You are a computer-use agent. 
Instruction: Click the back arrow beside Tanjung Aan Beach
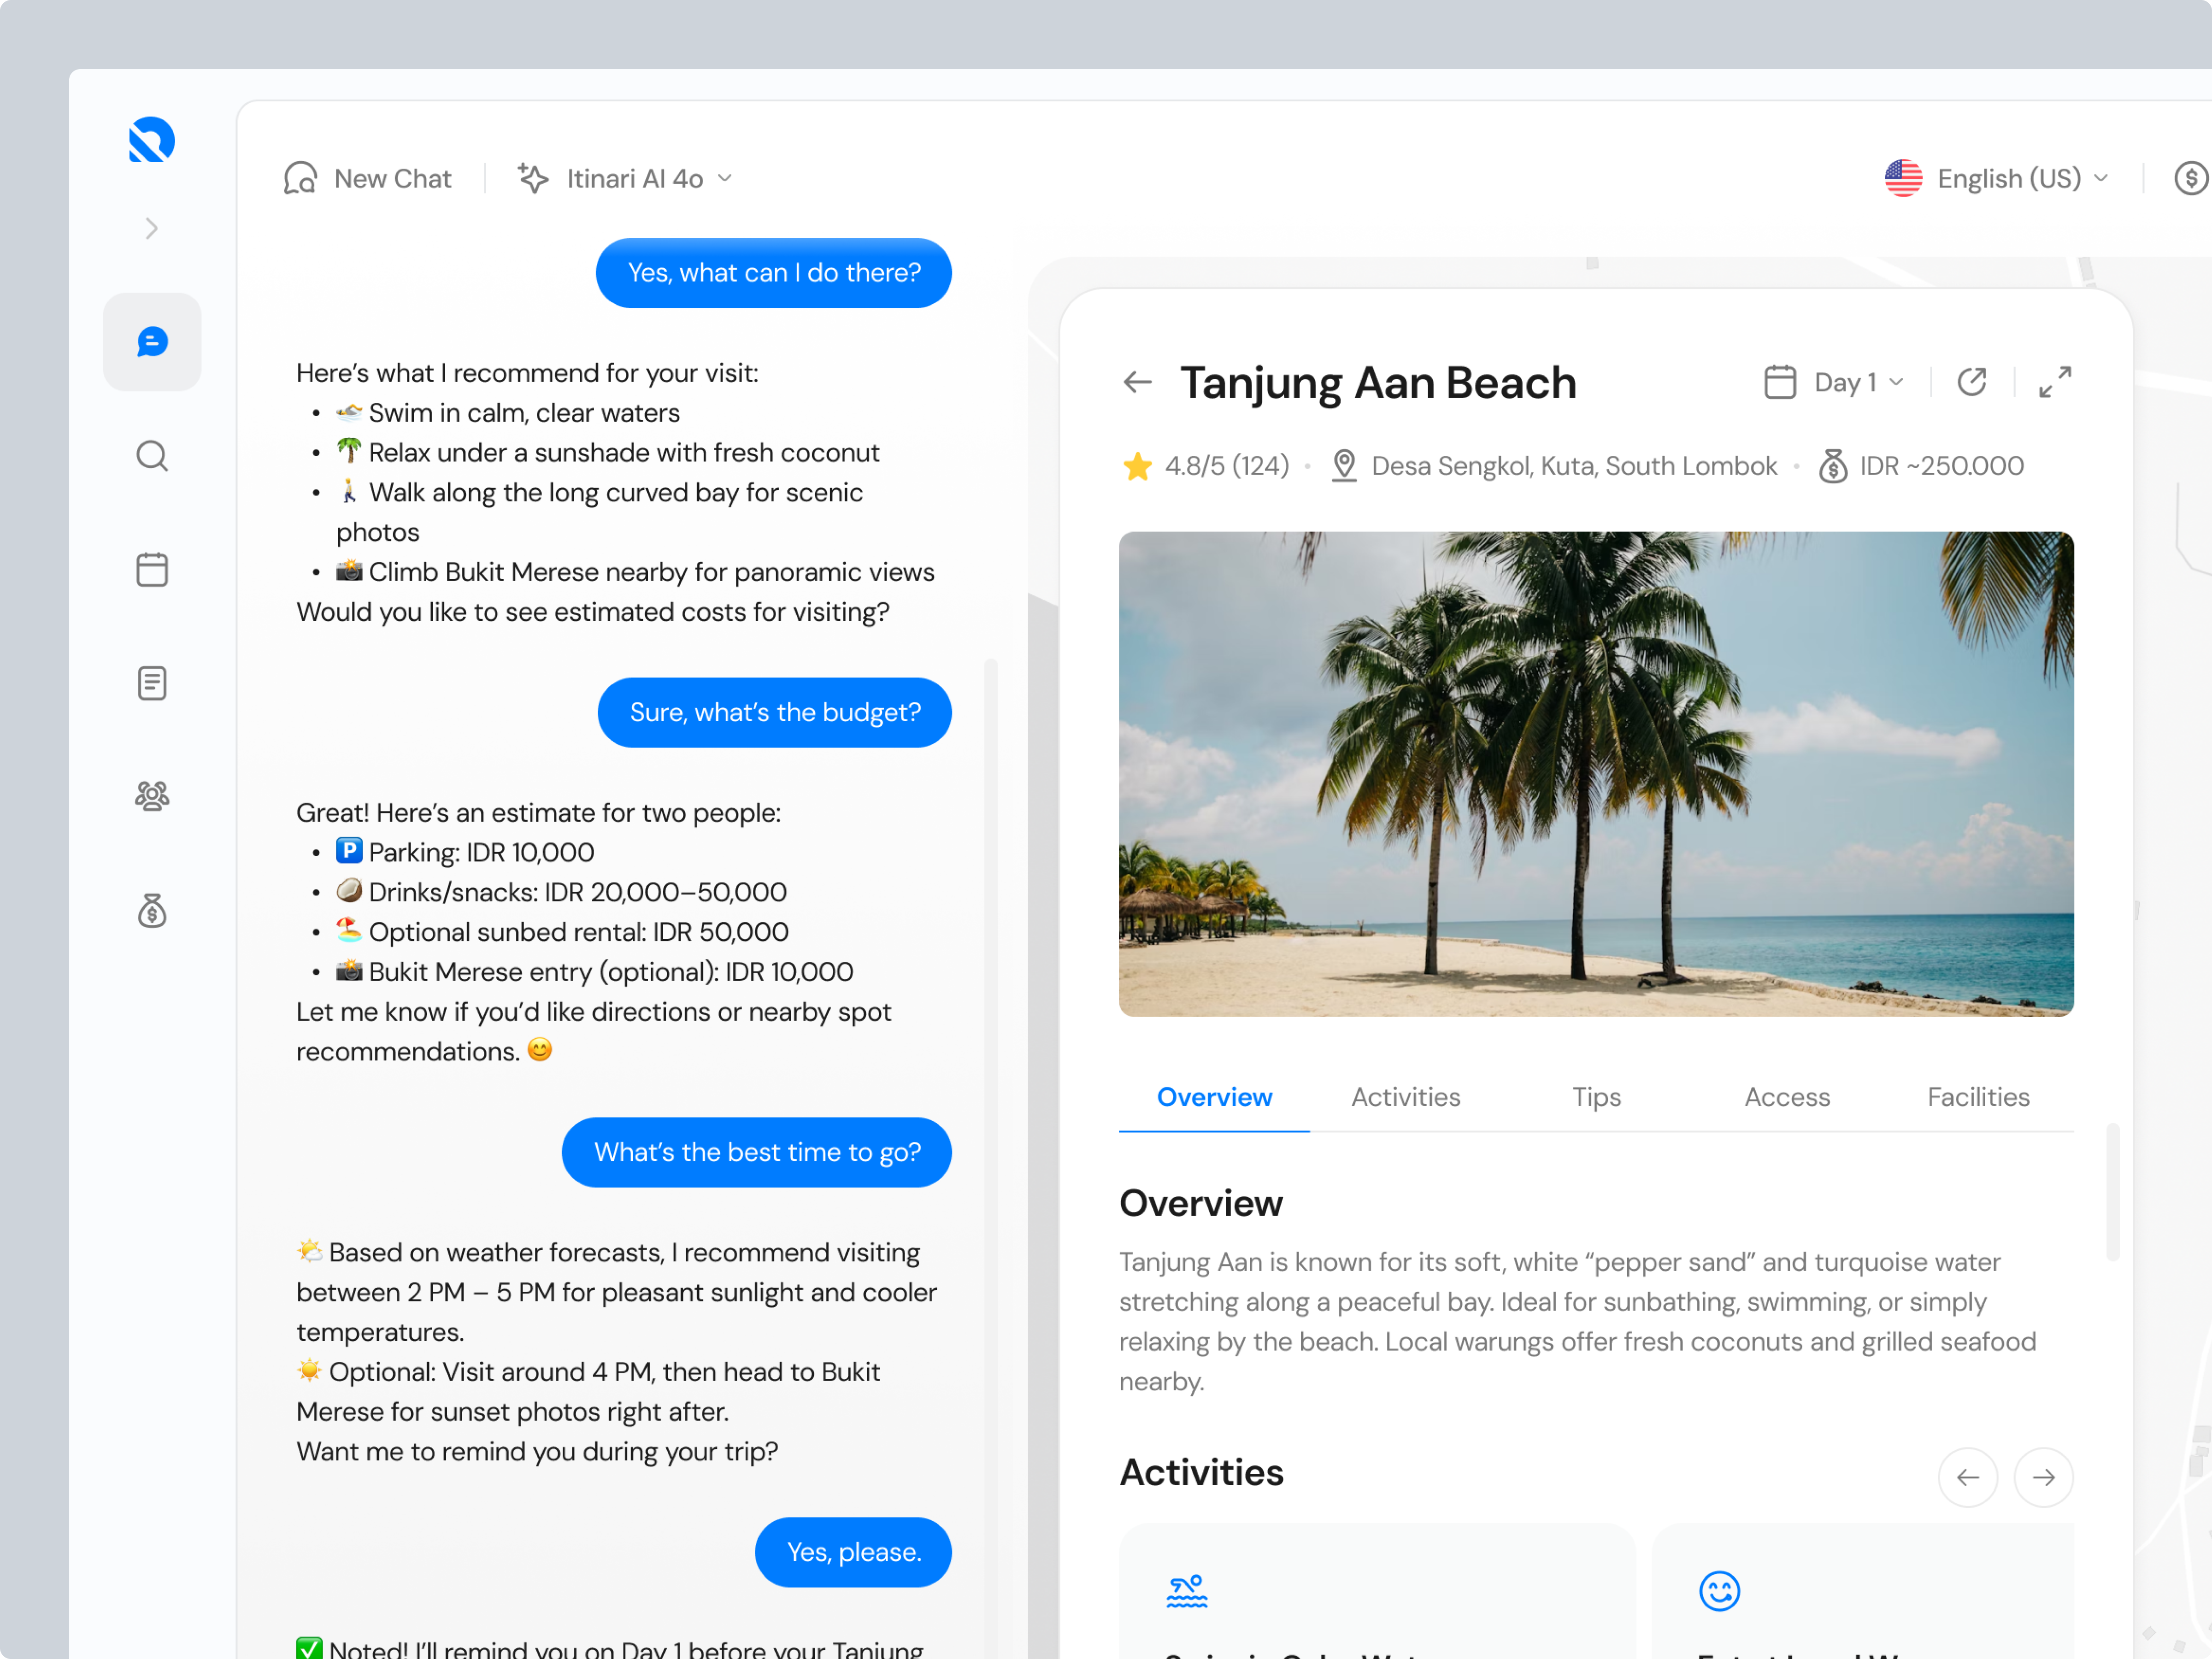1137,383
